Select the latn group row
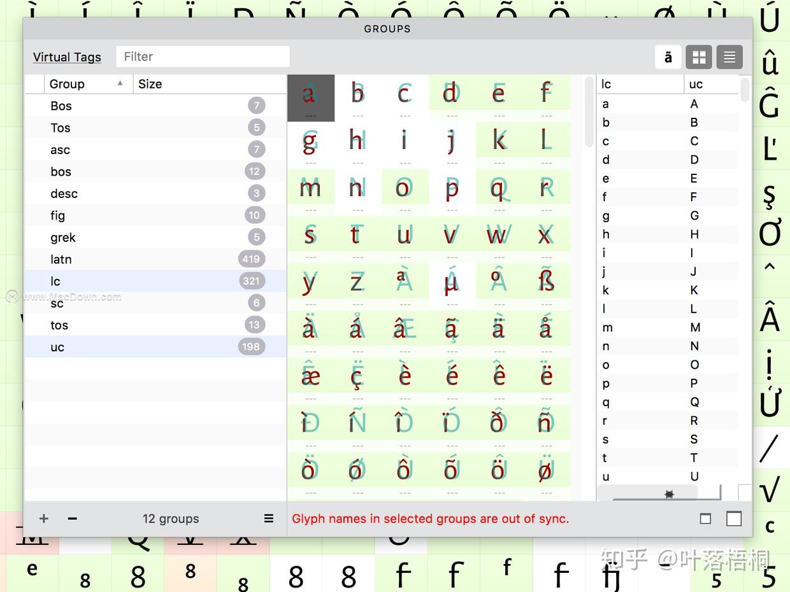The width and height of the screenshot is (790, 592). click(155, 259)
